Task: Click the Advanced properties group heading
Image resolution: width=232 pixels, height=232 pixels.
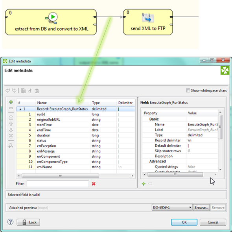Action: pyautogui.click(x=157, y=161)
